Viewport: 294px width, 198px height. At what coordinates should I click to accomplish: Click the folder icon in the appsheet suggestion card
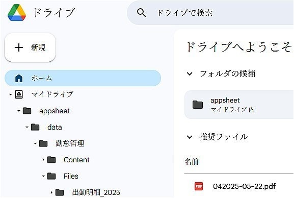click(198, 105)
